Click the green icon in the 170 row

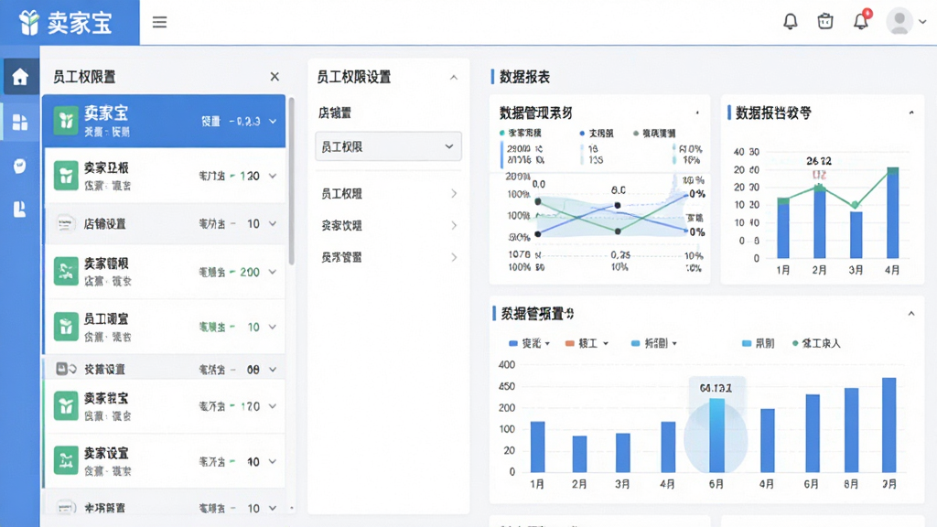tap(66, 405)
